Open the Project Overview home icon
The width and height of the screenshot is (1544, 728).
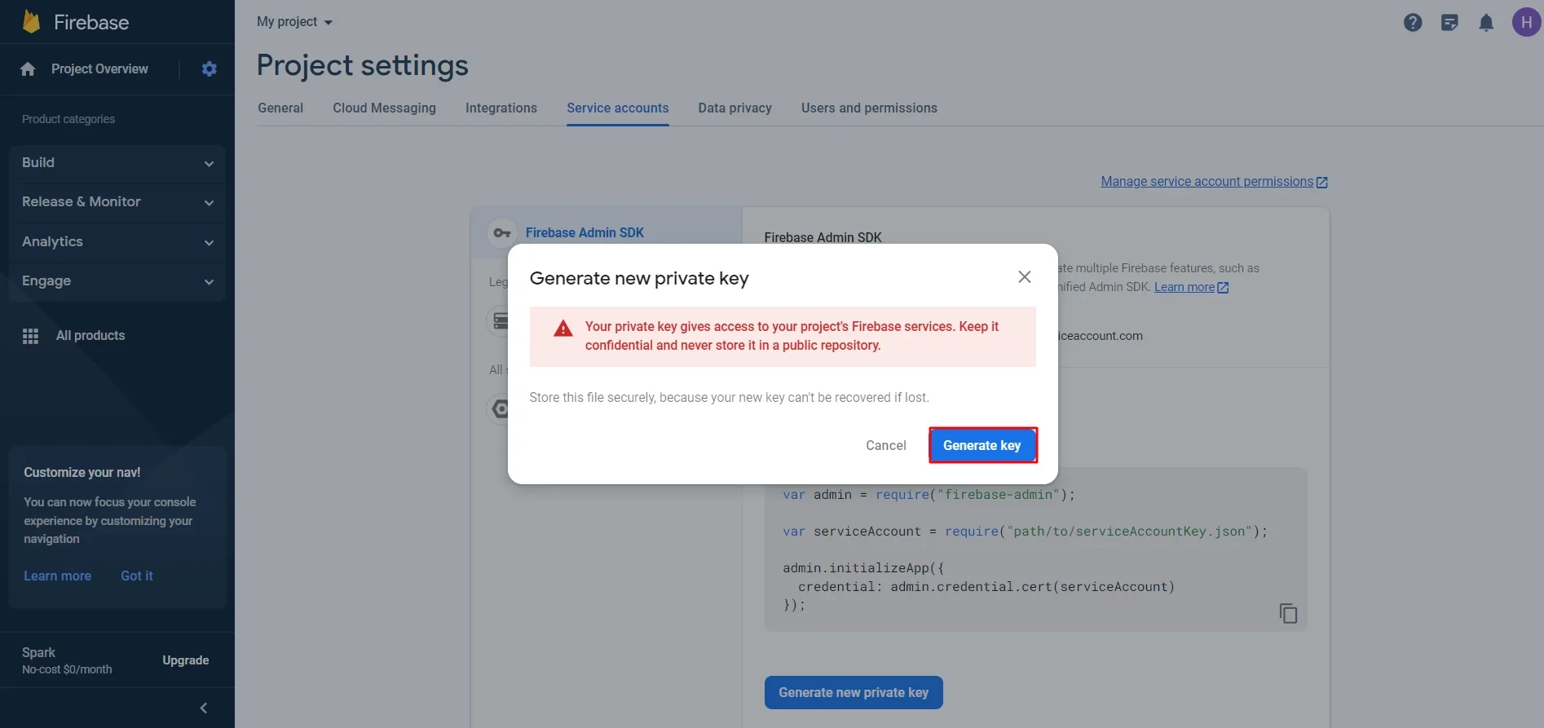coord(28,69)
